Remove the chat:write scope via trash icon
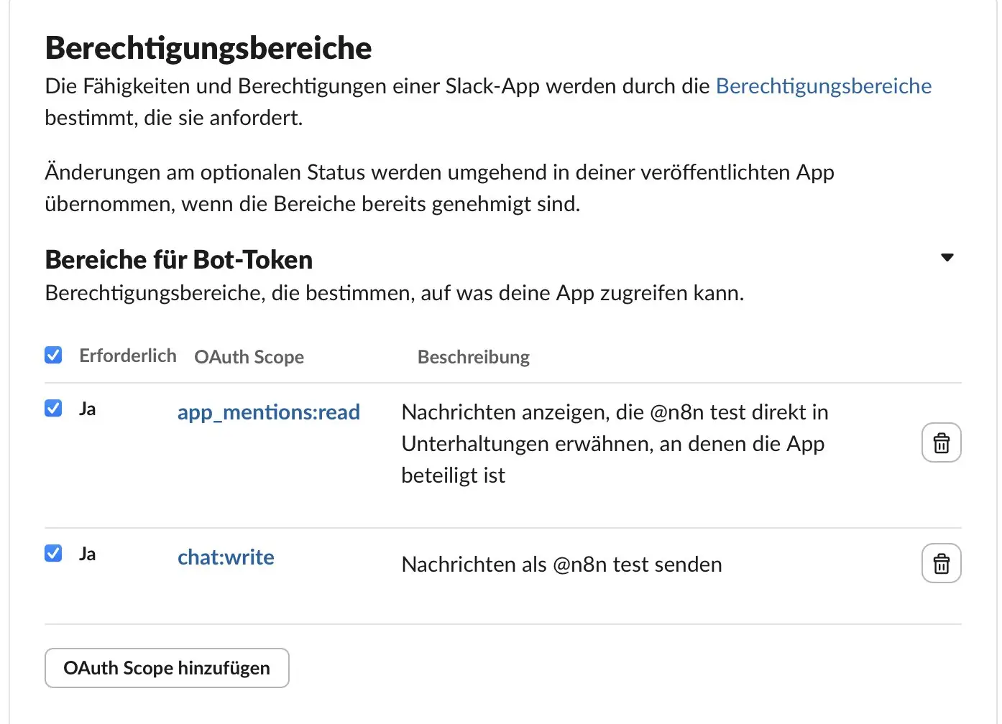Viewport: 1002px width, 724px height. [x=942, y=563]
